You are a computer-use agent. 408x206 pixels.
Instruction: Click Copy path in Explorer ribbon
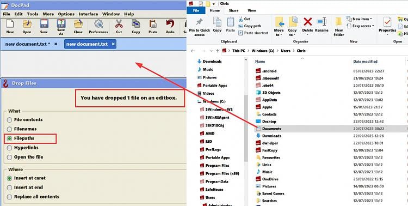(x=250, y=26)
